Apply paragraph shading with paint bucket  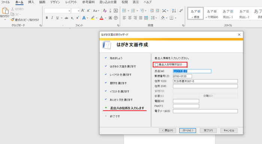point(162,18)
